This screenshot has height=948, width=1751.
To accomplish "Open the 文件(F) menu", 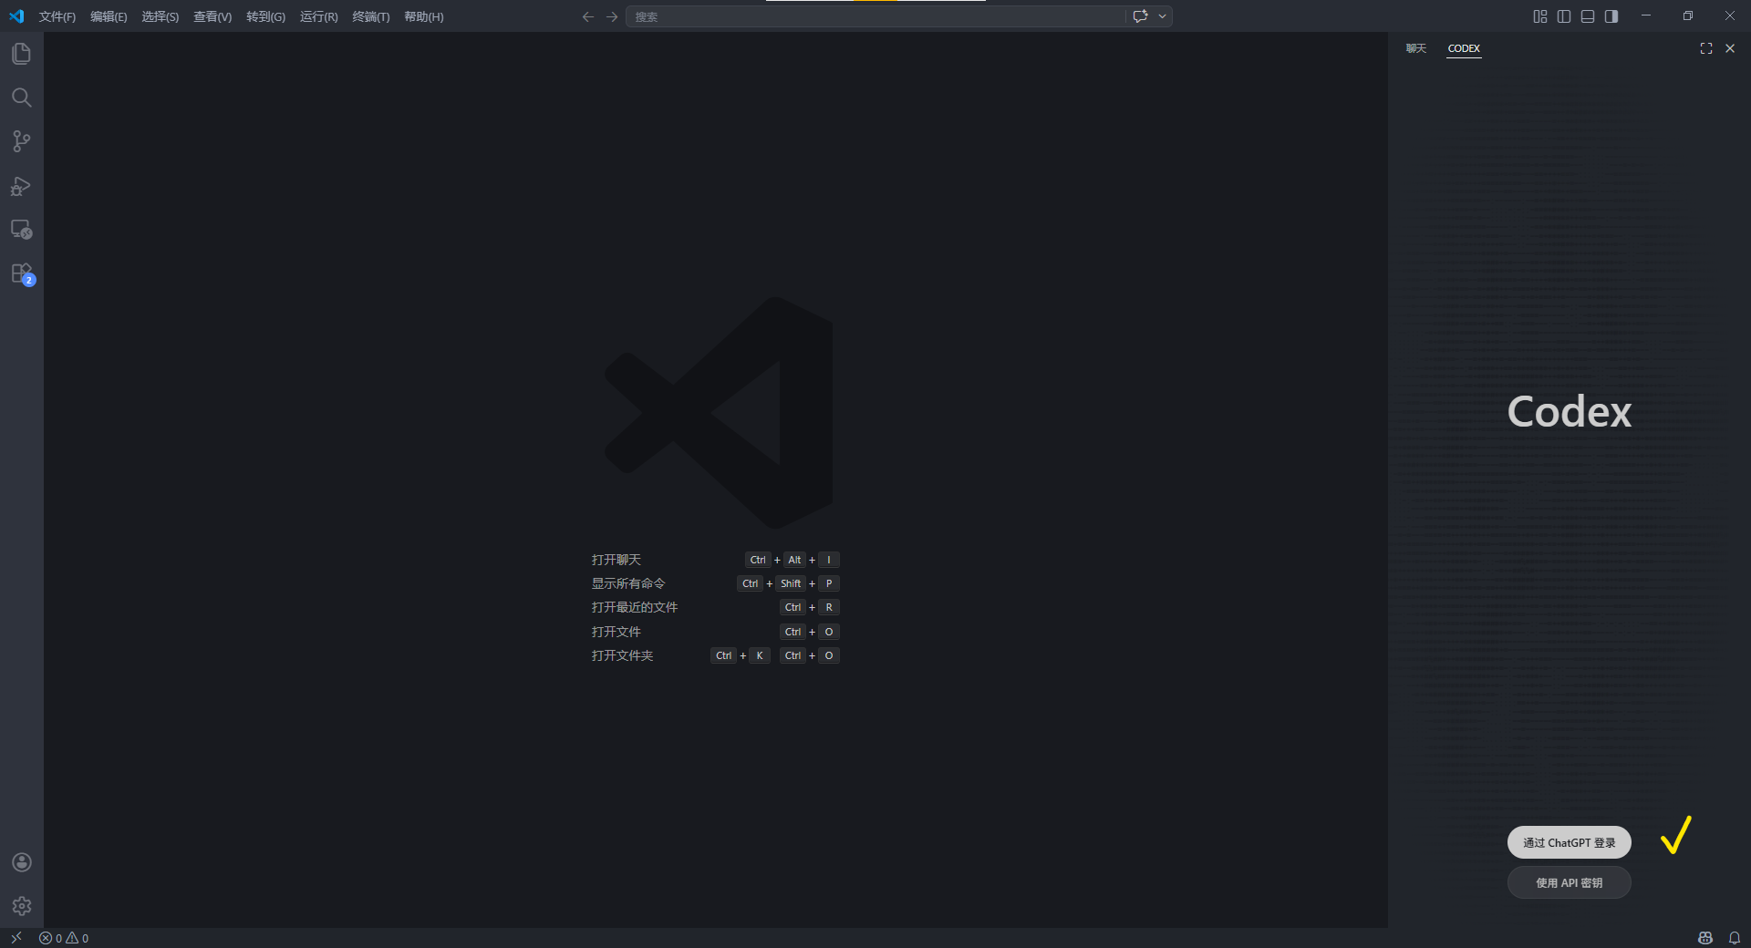I will 57,16.
